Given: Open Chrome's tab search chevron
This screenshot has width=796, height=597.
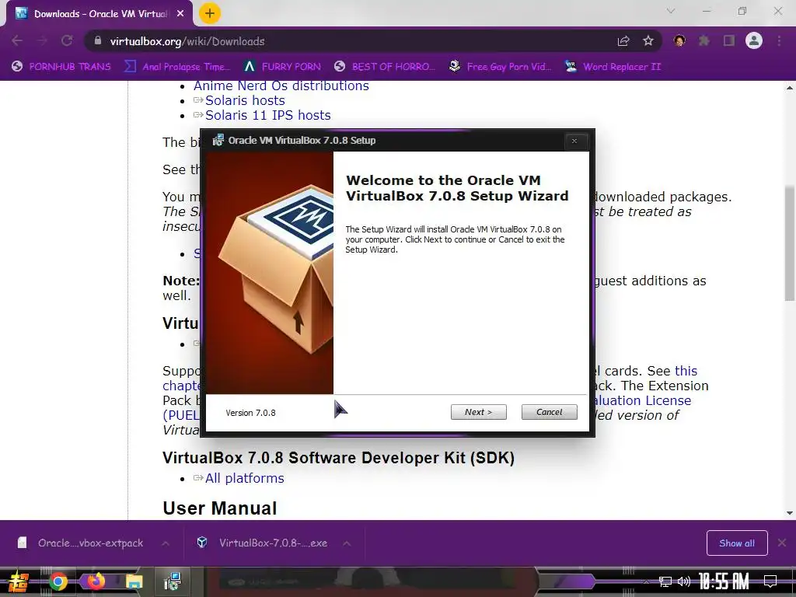Looking at the screenshot, I should [x=671, y=11].
